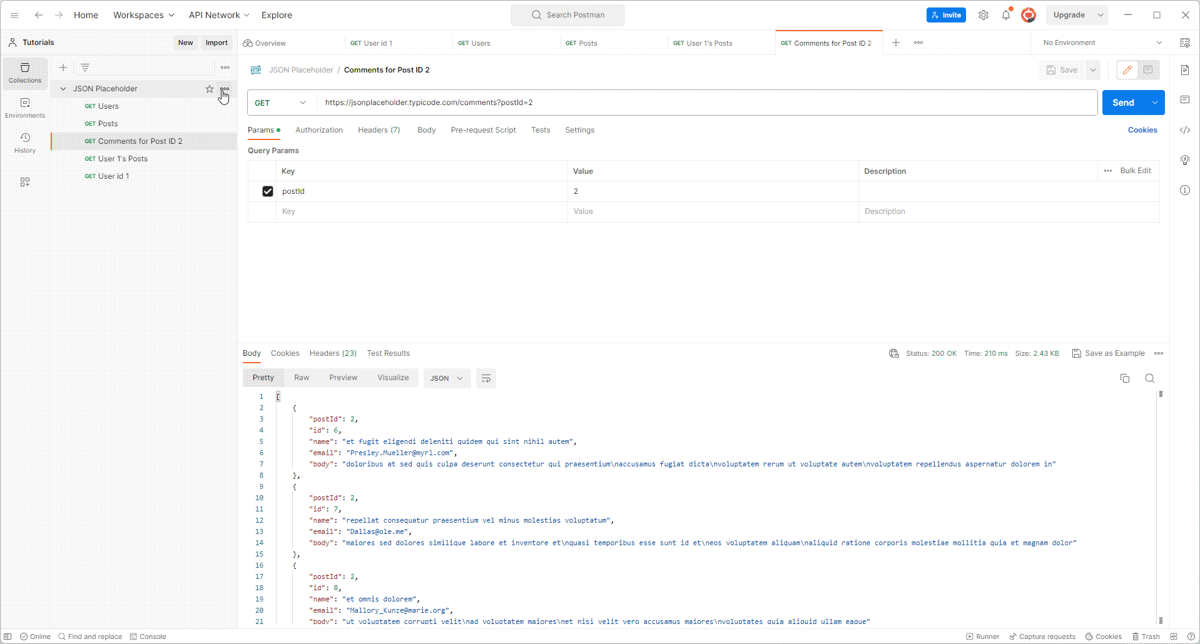The width and height of the screenshot is (1200, 644).
Task: Open the request info sidebar icon
Action: tap(1185, 190)
